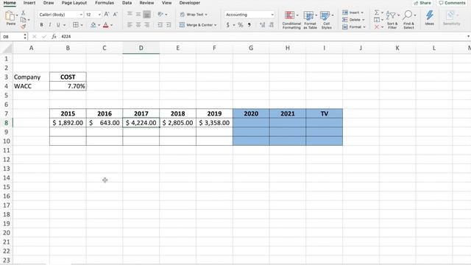471x265 pixels.
Task: Open Format as Table gallery
Action: pos(310,20)
